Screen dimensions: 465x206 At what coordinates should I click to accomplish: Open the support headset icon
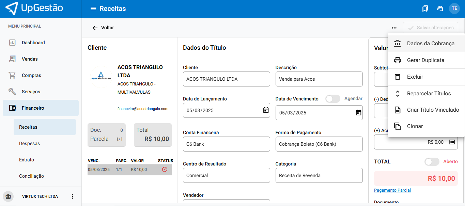click(x=440, y=9)
